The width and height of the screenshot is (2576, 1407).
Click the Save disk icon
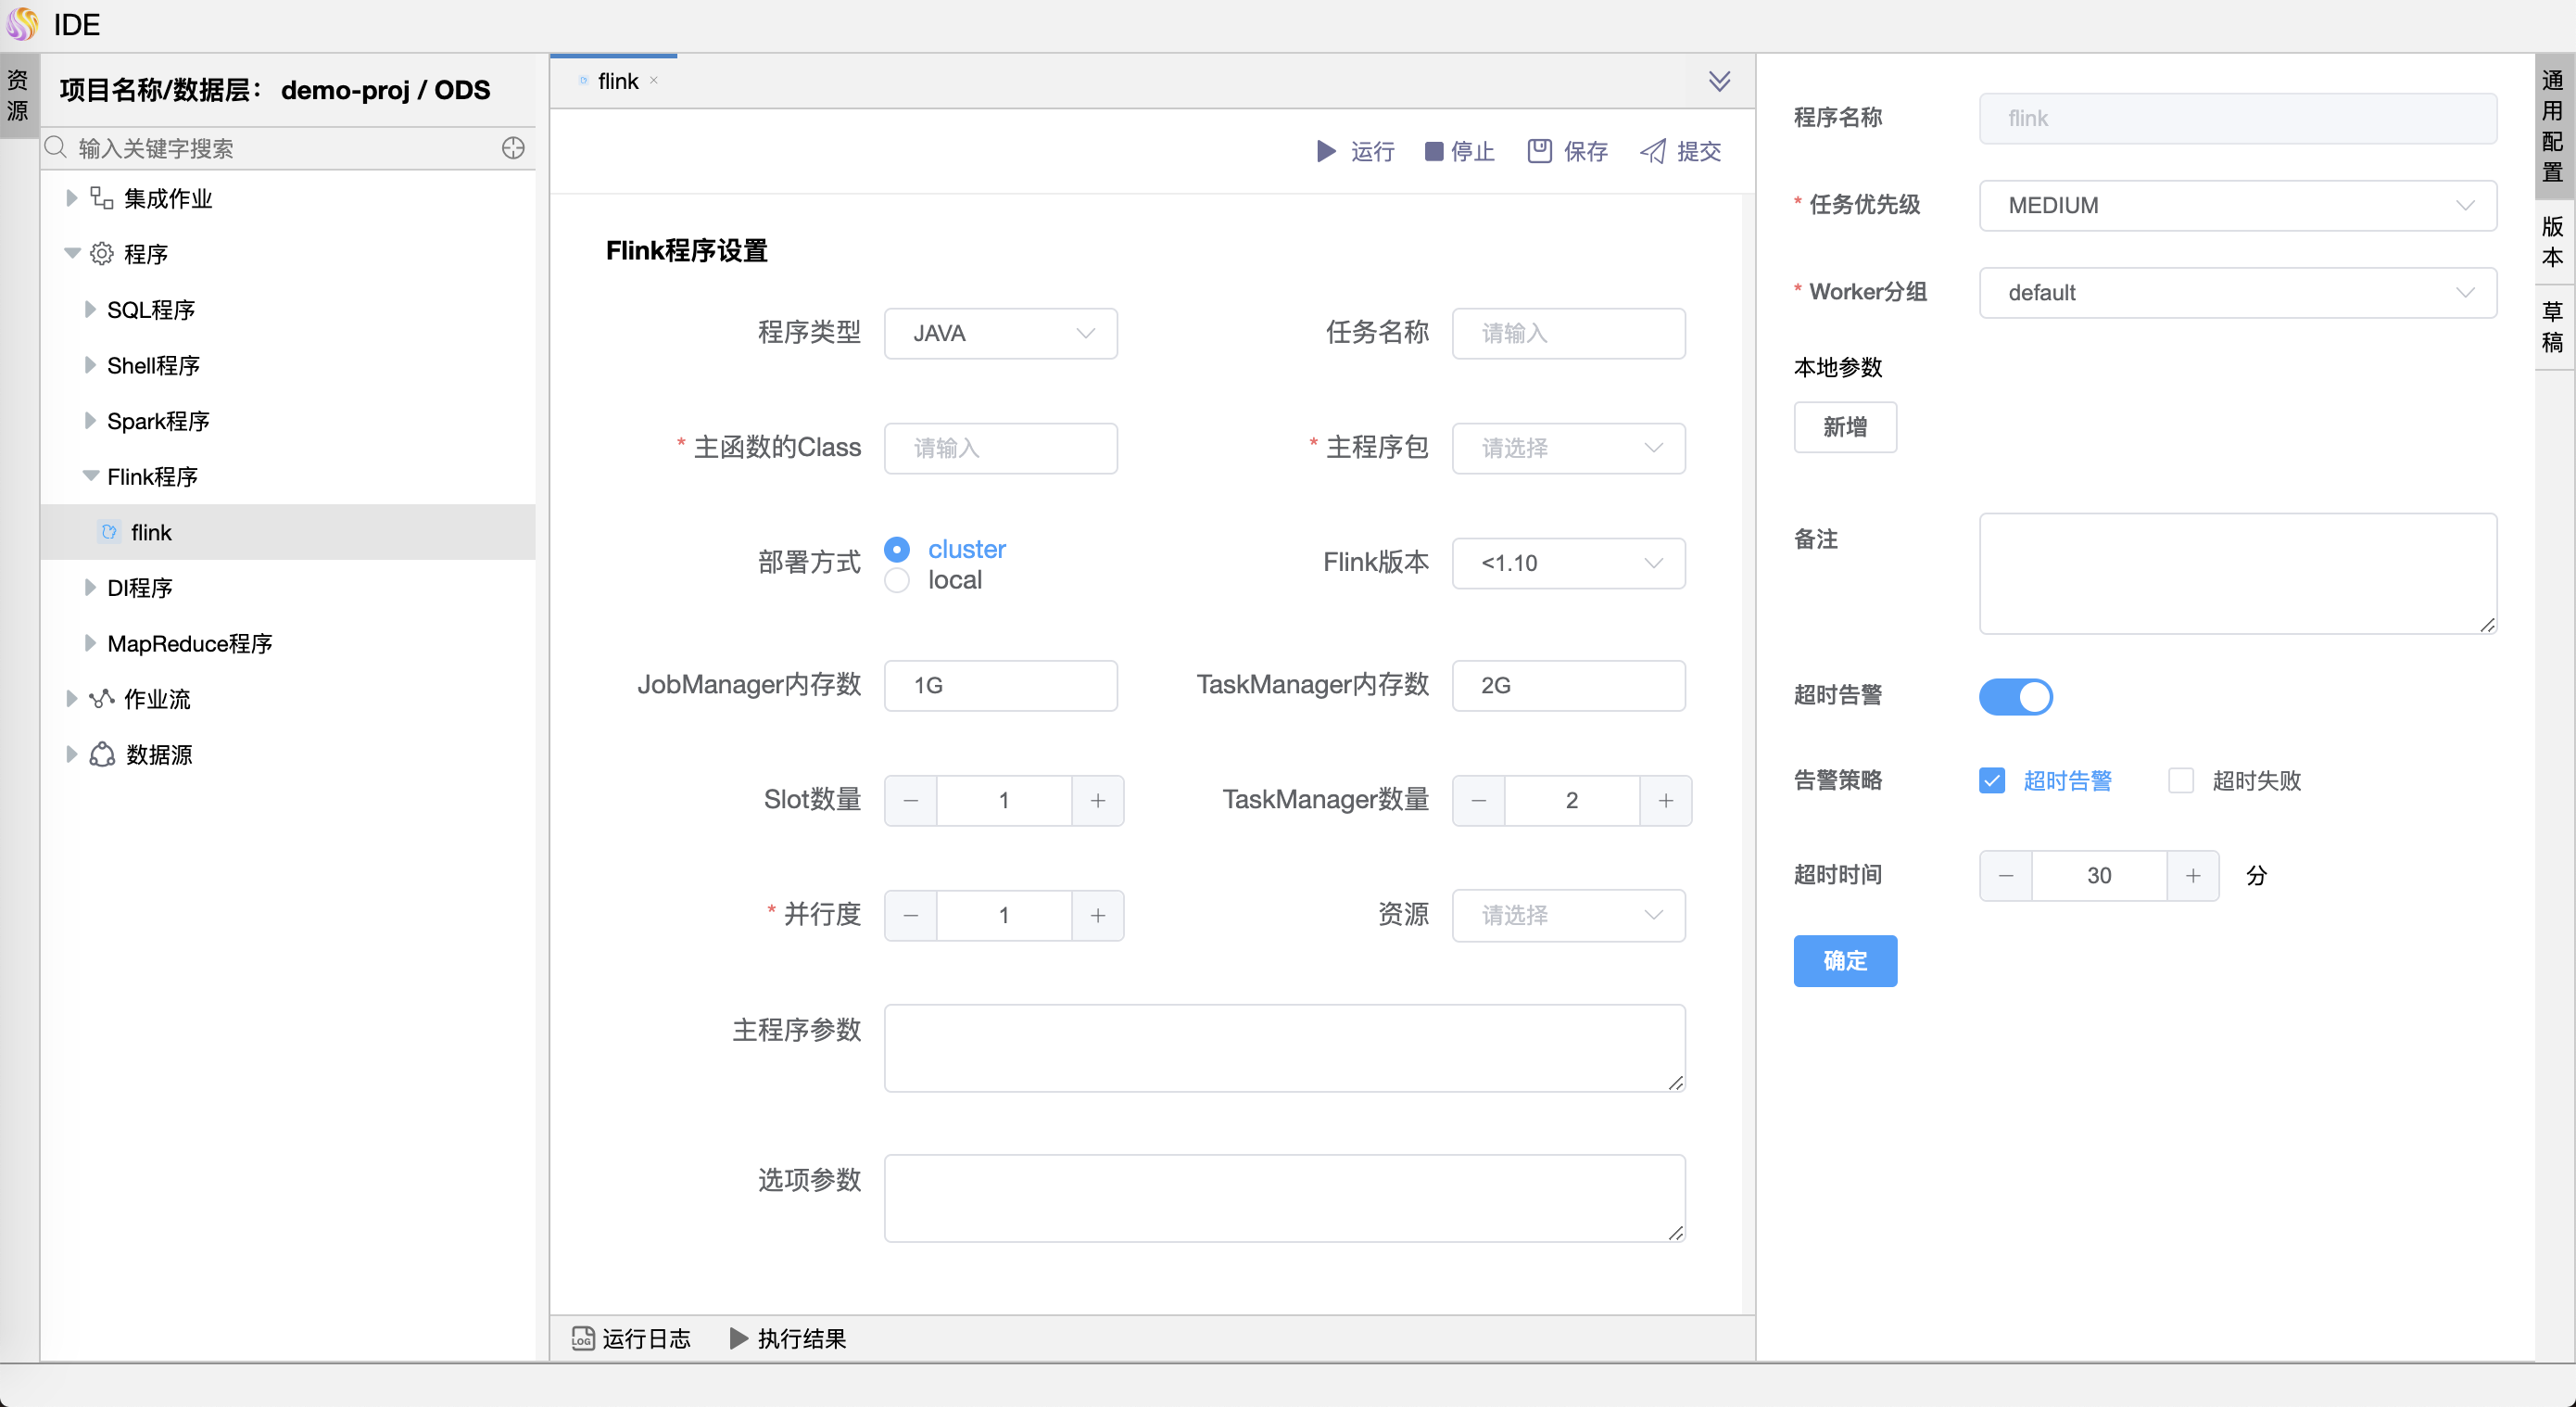point(1539,151)
